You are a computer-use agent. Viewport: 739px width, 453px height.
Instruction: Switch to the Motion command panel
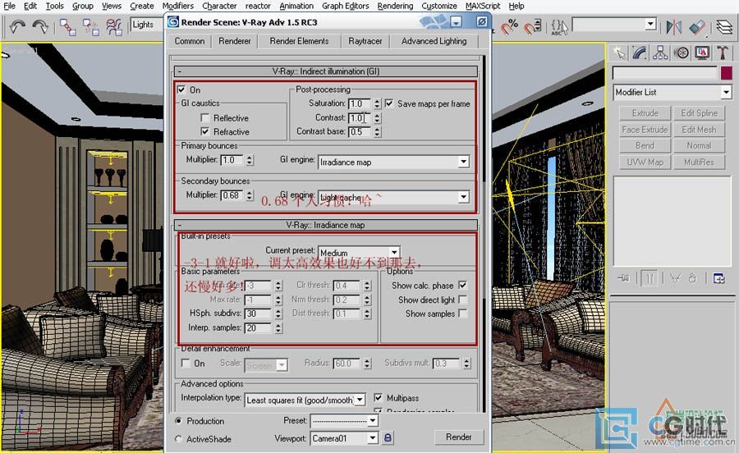click(681, 53)
